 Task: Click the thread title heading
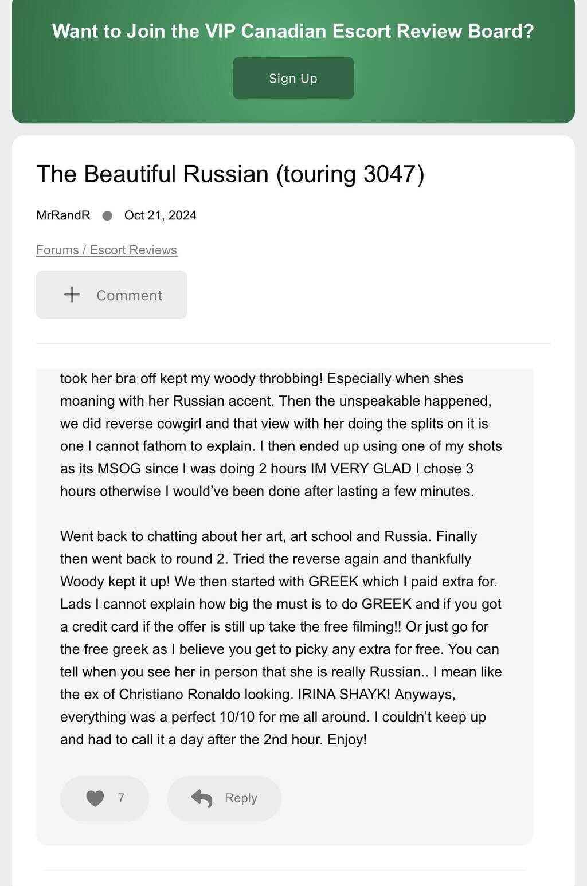coord(230,174)
